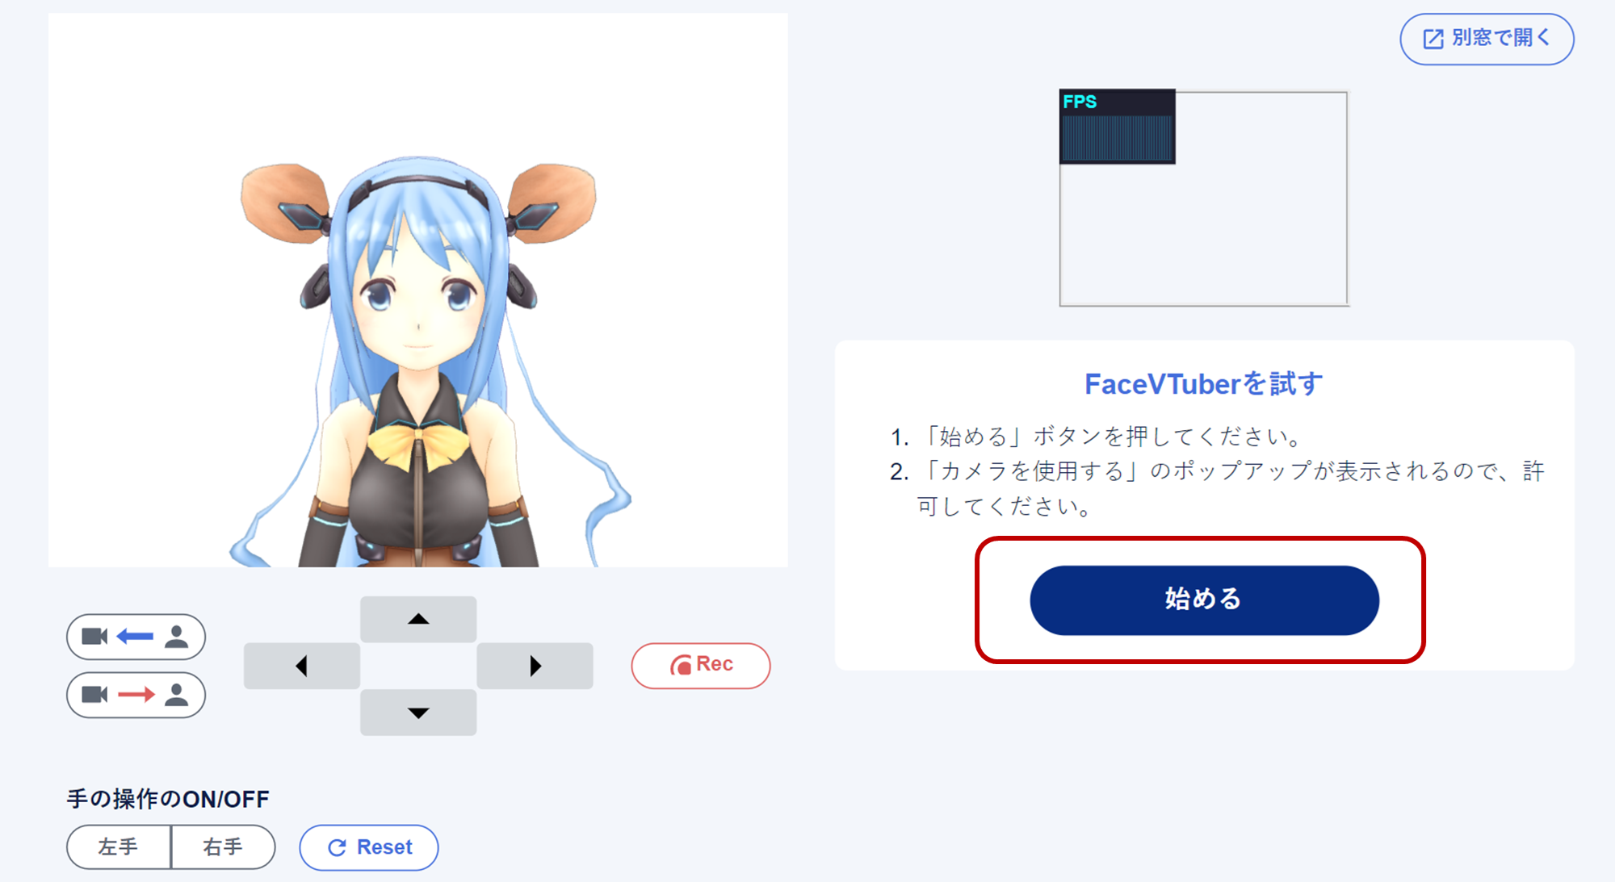Click the 3D avatar preview canvas
Image resolution: width=1615 pixels, height=882 pixels.
(418, 290)
